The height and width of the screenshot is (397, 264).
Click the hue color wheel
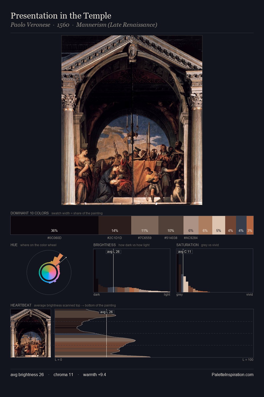(x=49, y=272)
